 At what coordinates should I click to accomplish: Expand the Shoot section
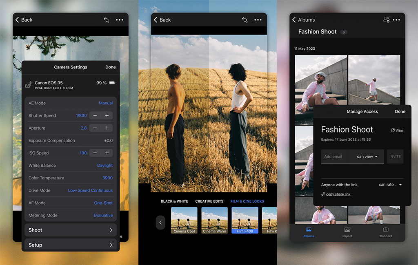(71, 230)
